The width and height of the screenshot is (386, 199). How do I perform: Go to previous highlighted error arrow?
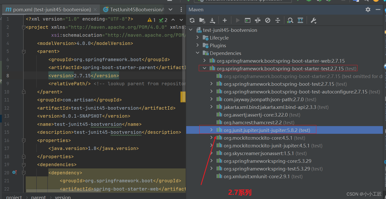(173, 20)
